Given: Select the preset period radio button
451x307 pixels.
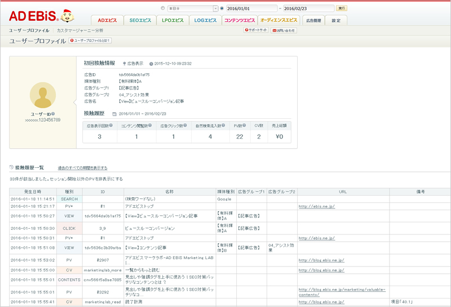Looking at the screenshot, I should tap(163, 8).
